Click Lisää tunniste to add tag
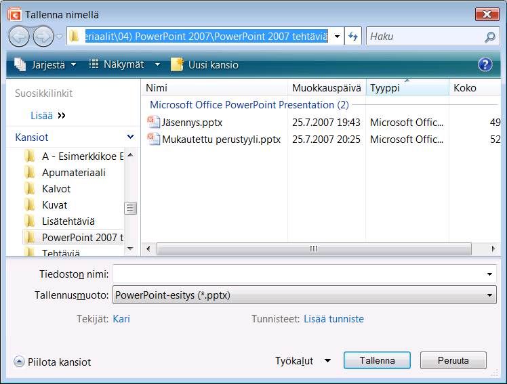 coord(333,319)
